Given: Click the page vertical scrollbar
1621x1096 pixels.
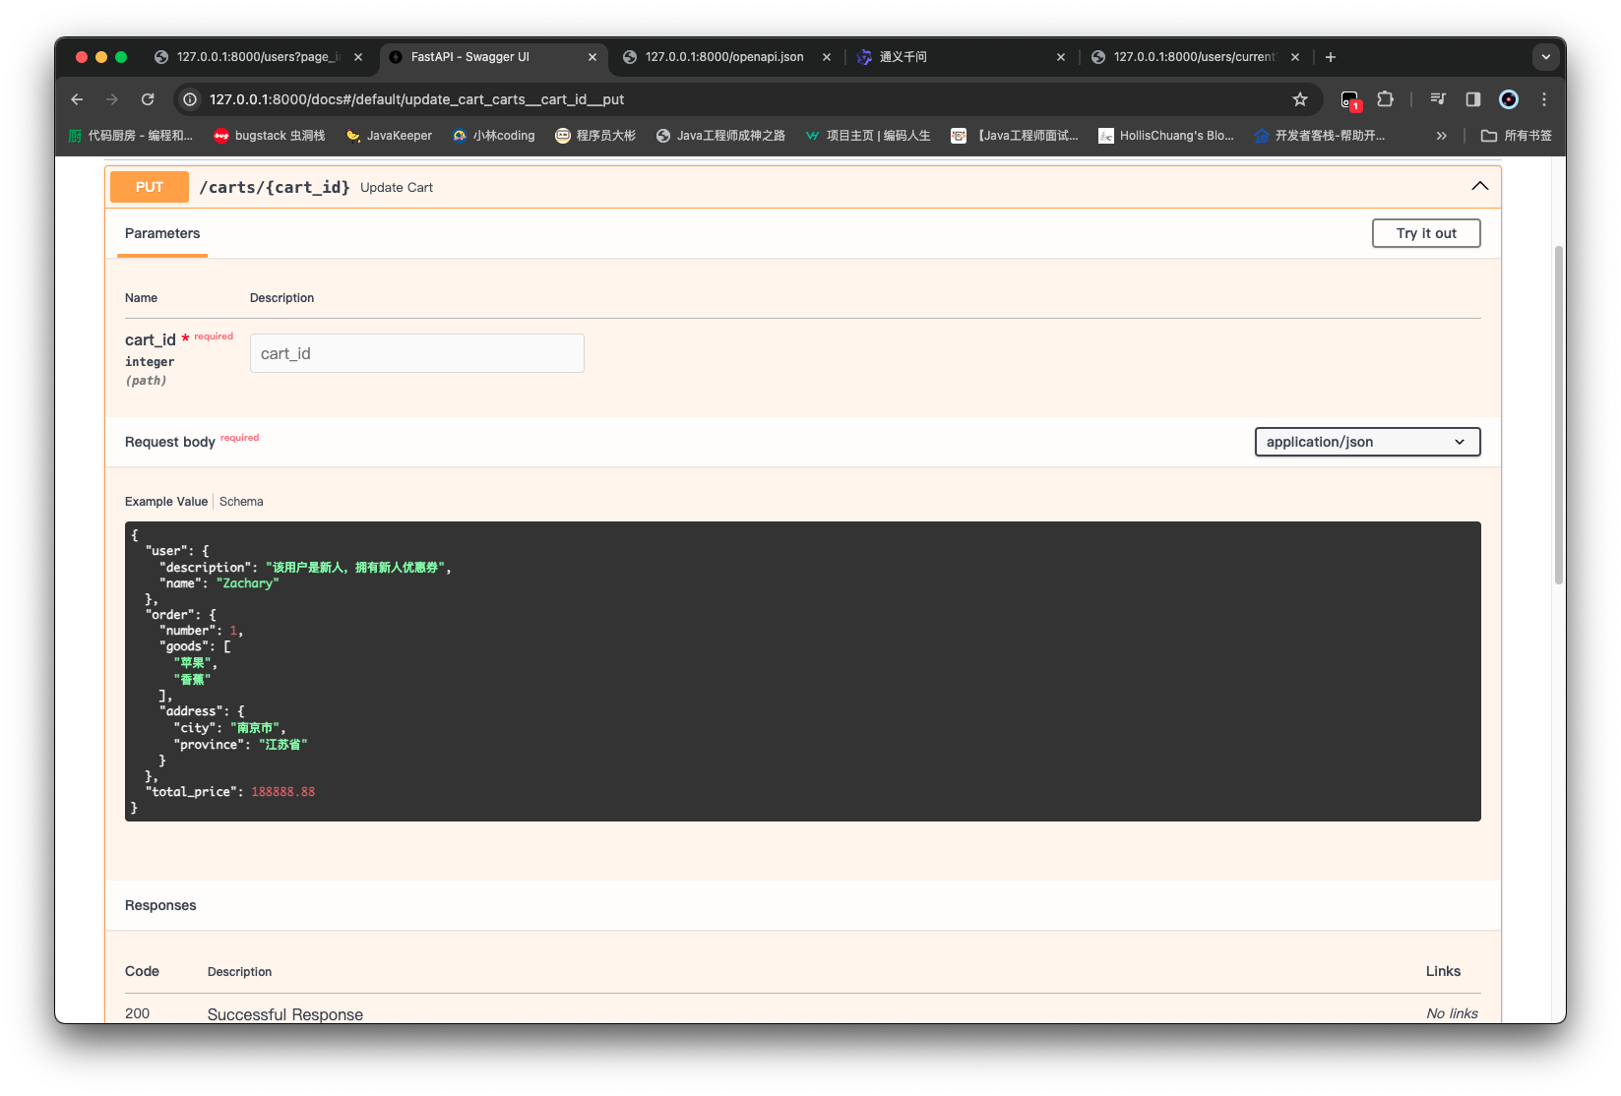Looking at the screenshot, I should [x=1559, y=413].
